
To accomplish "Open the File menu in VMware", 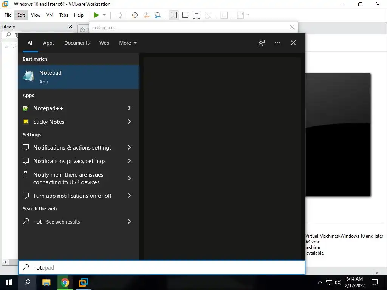I will (x=8, y=15).
